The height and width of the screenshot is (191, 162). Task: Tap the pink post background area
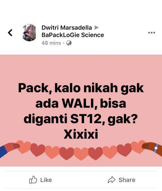point(81,68)
